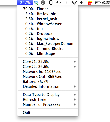Open the phone device menu bar icon
Image resolution: width=110 pixels, height=122 pixels.
[x=51, y=3]
